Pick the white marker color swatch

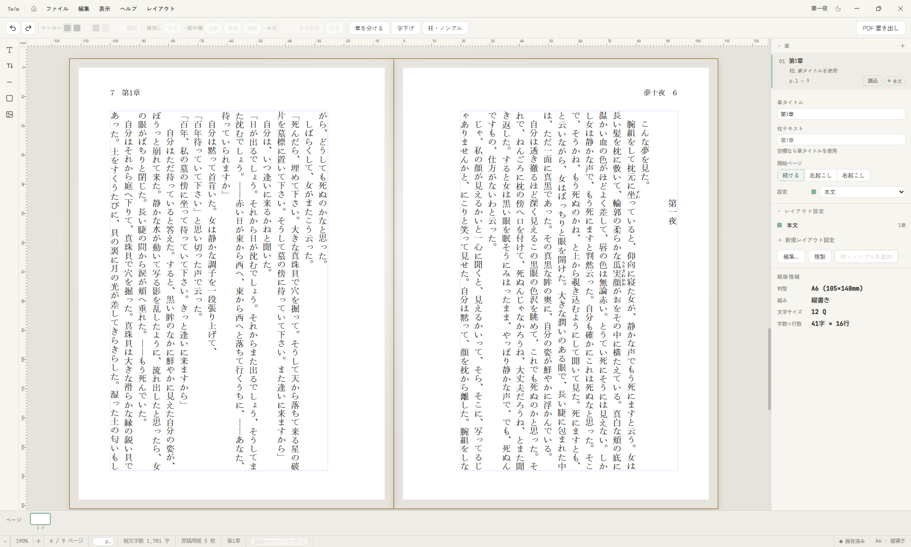point(86,28)
